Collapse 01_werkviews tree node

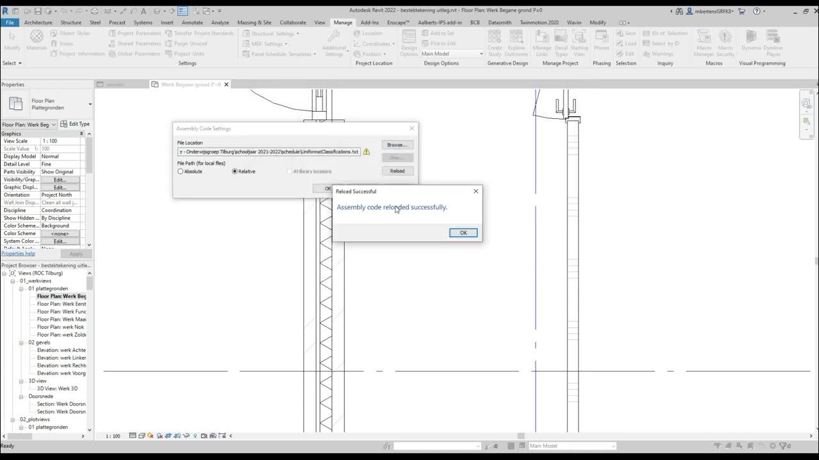(13, 281)
